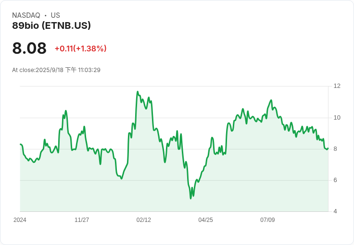Click the 04/25 x-axis date label
The height and width of the screenshot is (245, 354).
coord(205,220)
